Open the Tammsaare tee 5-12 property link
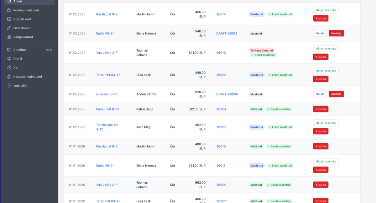This screenshot has width=376, height=203. tap(107, 127)
